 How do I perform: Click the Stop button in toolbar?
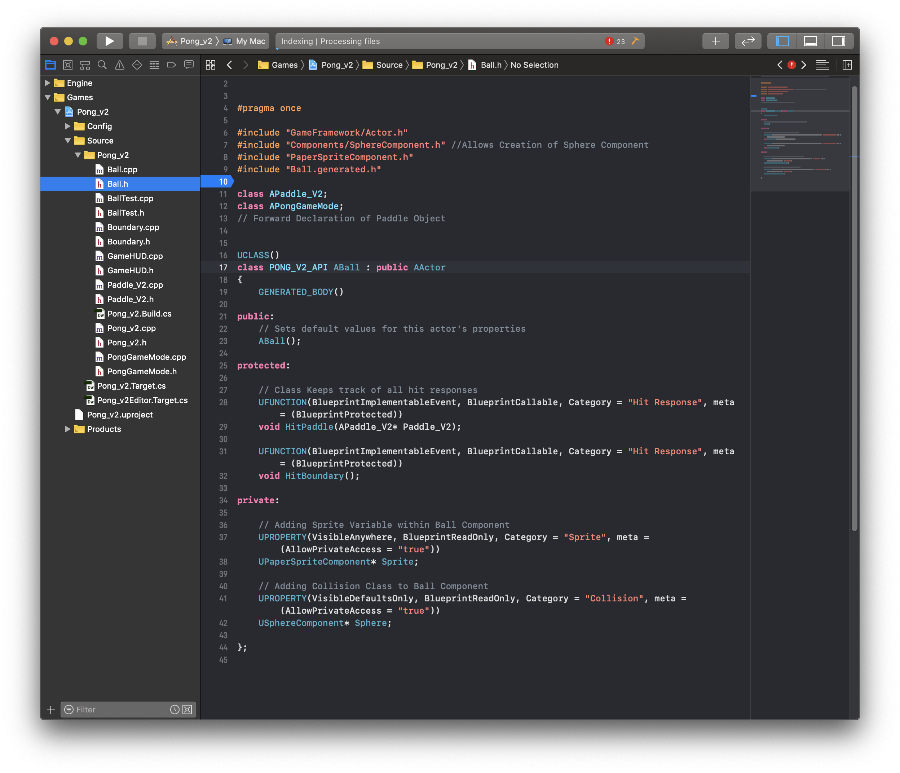point(142,41)
